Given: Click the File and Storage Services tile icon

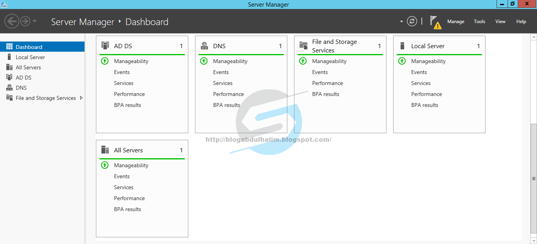Looking at the screenshot, I should [x=303, y=45].
